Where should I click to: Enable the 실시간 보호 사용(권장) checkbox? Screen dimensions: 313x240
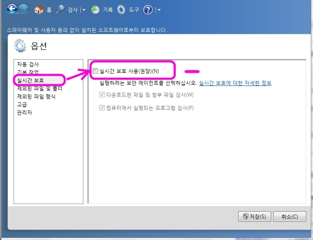click(x=95, y=71)
